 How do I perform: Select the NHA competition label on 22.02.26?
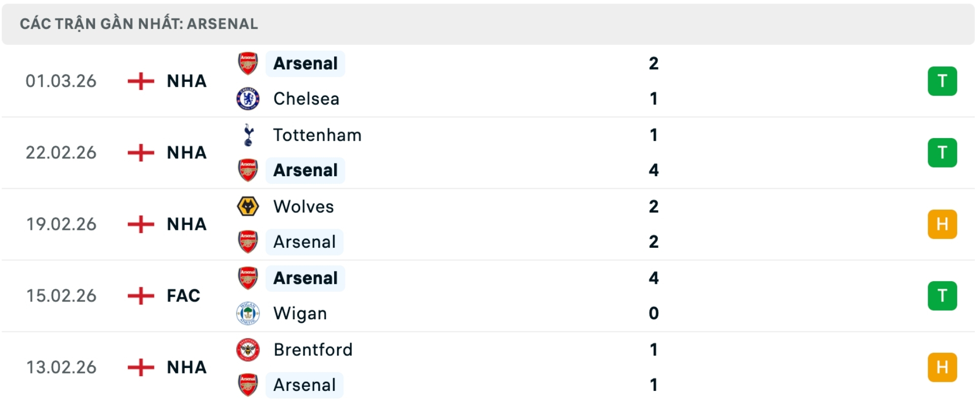point(186,153)
